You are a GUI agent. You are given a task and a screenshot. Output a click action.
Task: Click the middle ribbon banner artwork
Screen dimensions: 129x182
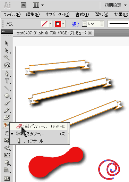click(70, 91)
